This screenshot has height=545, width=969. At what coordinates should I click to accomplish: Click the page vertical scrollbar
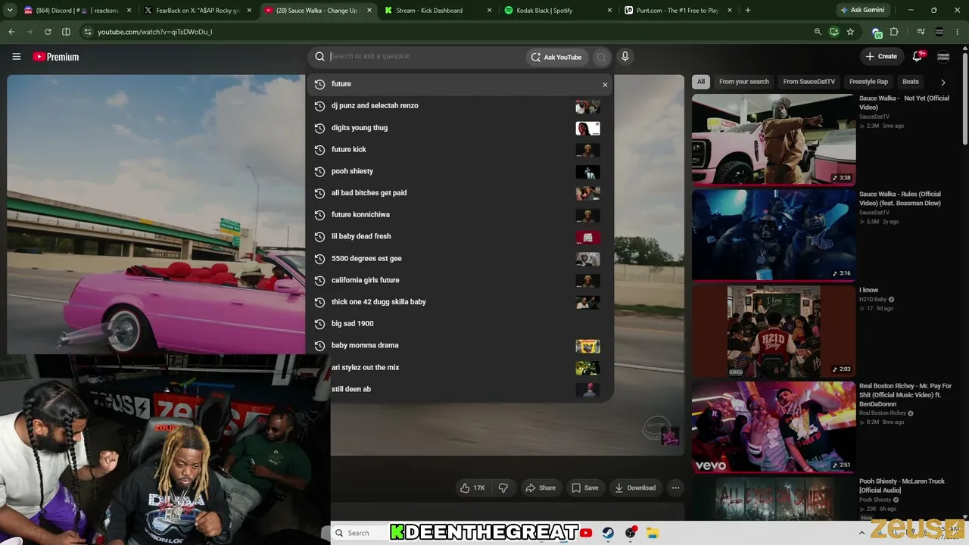pyautogui.click(x=965, y=98)
